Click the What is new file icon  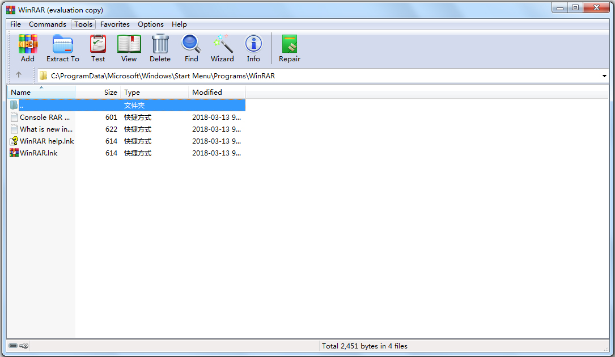point(14,129)
